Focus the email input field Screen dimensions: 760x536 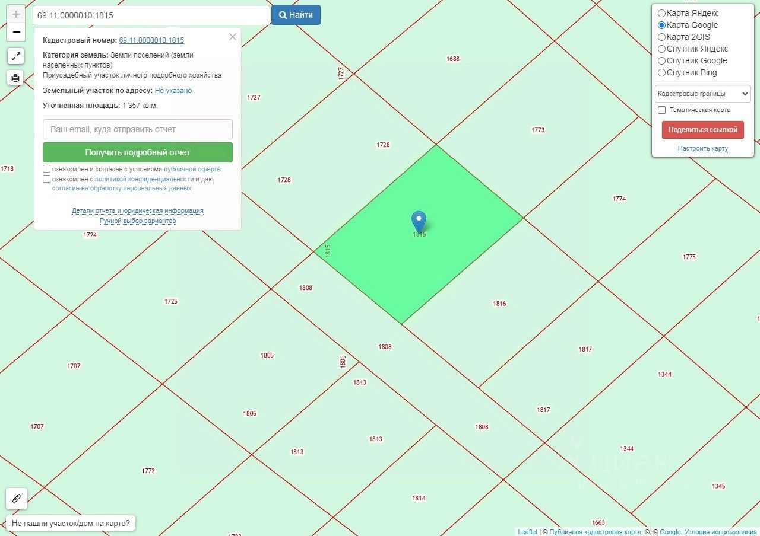tap(138, 129)
